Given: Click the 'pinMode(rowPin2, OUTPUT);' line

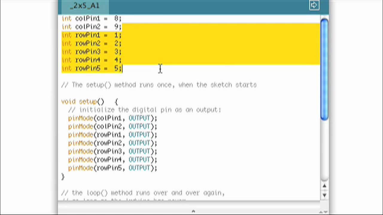Looking at the screenshot, I should 113,143.
